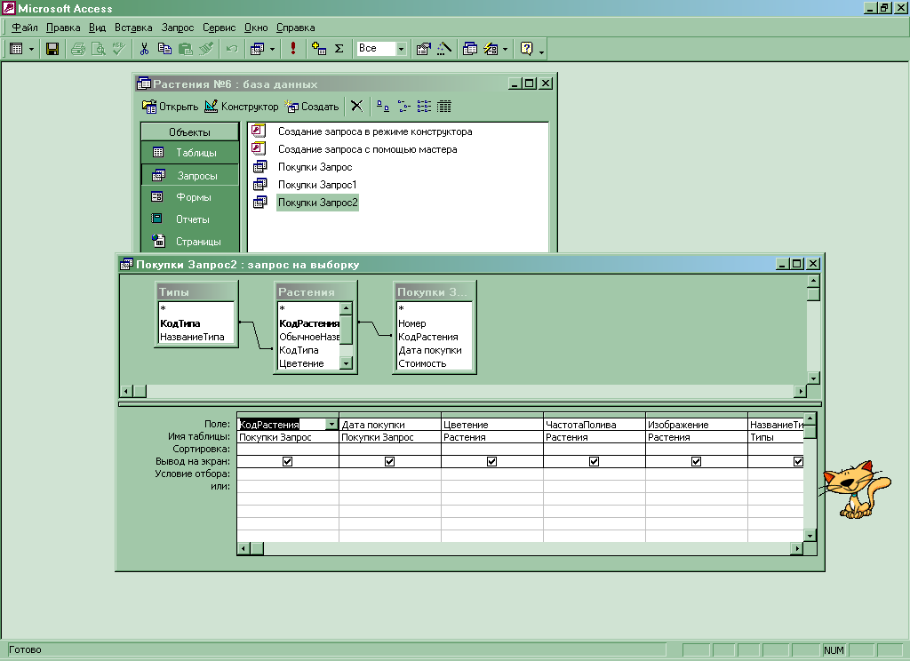Open the Окно menu
The height and width of the screenshot is (661, 910).
click(256, 28)
